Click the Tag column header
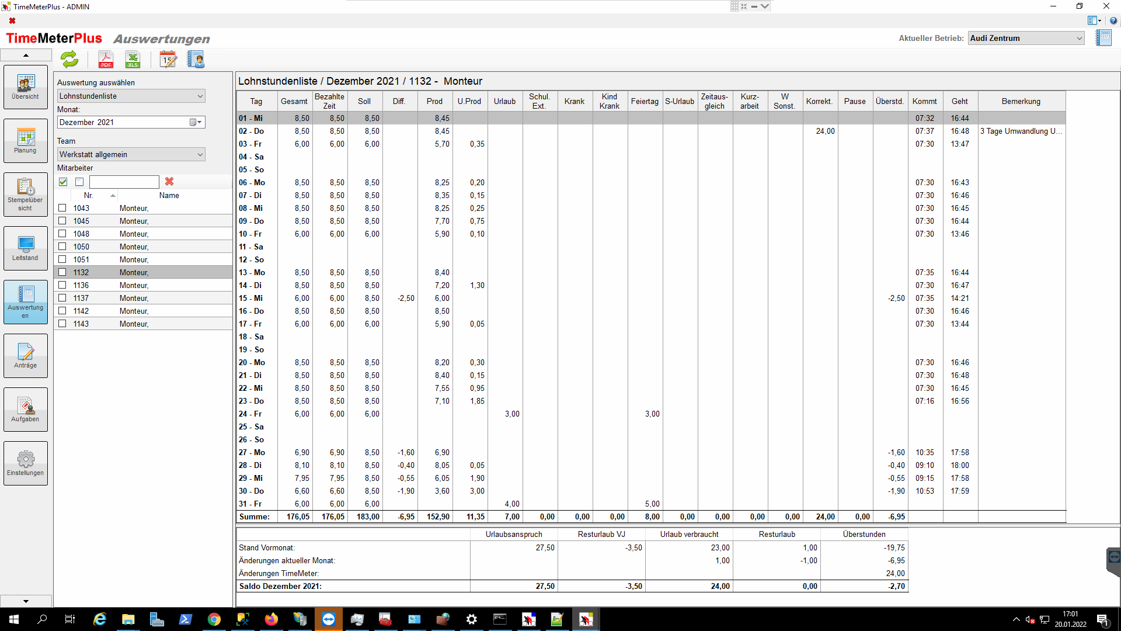The height and width of the screenshot is (631, 1121). pyautogui.click(x=256, y=101)
